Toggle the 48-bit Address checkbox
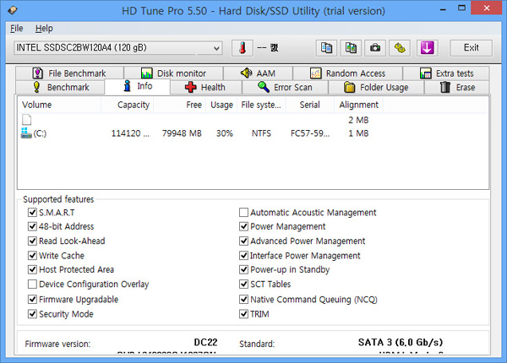This screenshot has width=507, height=363. pyautogui.click(x=32, y=226)
